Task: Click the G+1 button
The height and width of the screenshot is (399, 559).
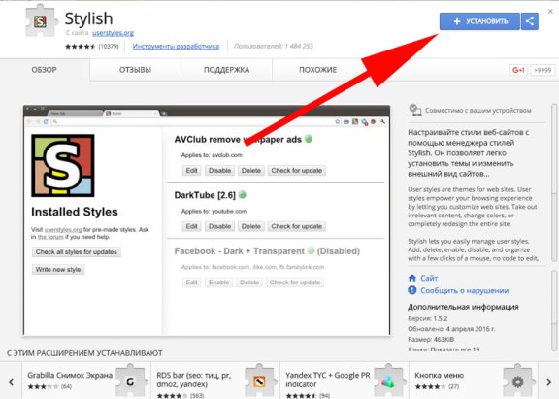Action: (x=518, y=70)
